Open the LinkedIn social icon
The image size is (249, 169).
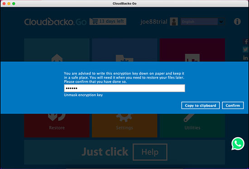click(x=245, y=58)
